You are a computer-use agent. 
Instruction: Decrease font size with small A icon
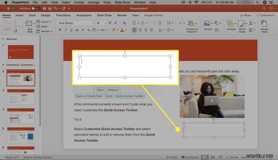pyautogui.click(x=116, y=23)
